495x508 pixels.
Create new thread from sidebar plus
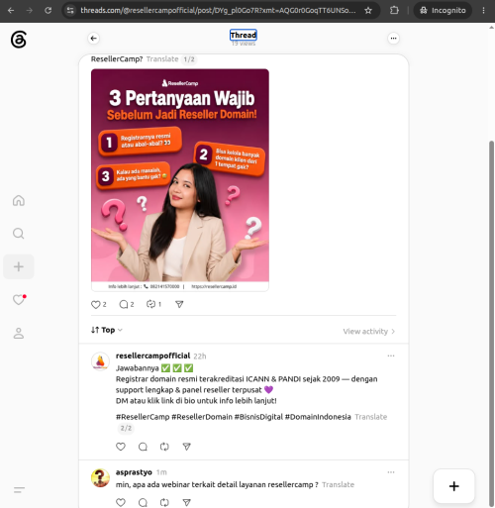(x=19, y=266)
